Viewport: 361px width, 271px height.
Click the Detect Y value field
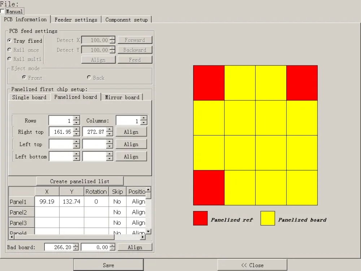coord(95,50)
